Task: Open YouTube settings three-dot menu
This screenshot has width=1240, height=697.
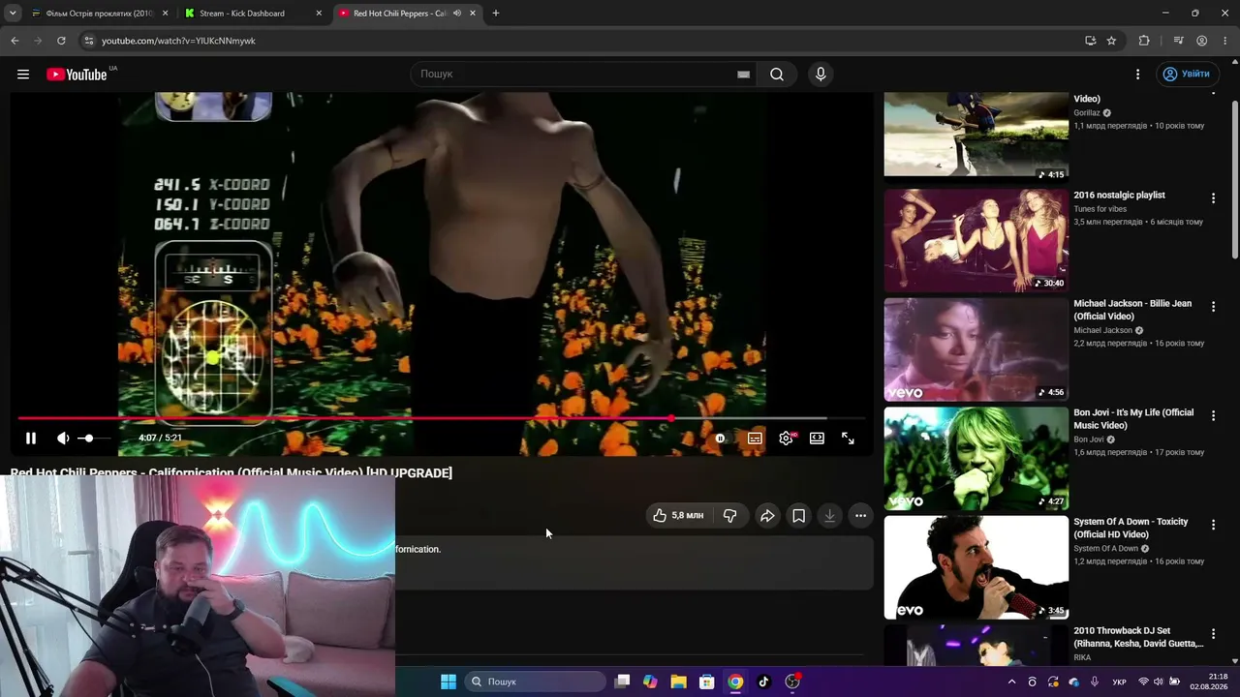Action: click(1137, 75)
